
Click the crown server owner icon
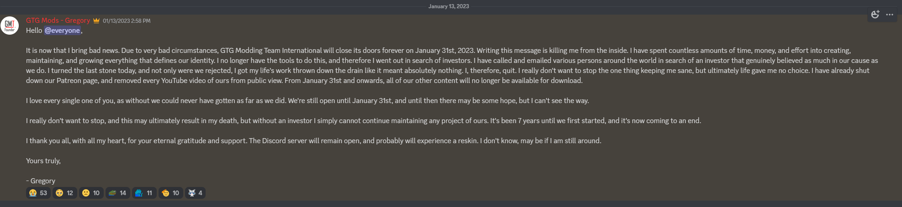96,21
